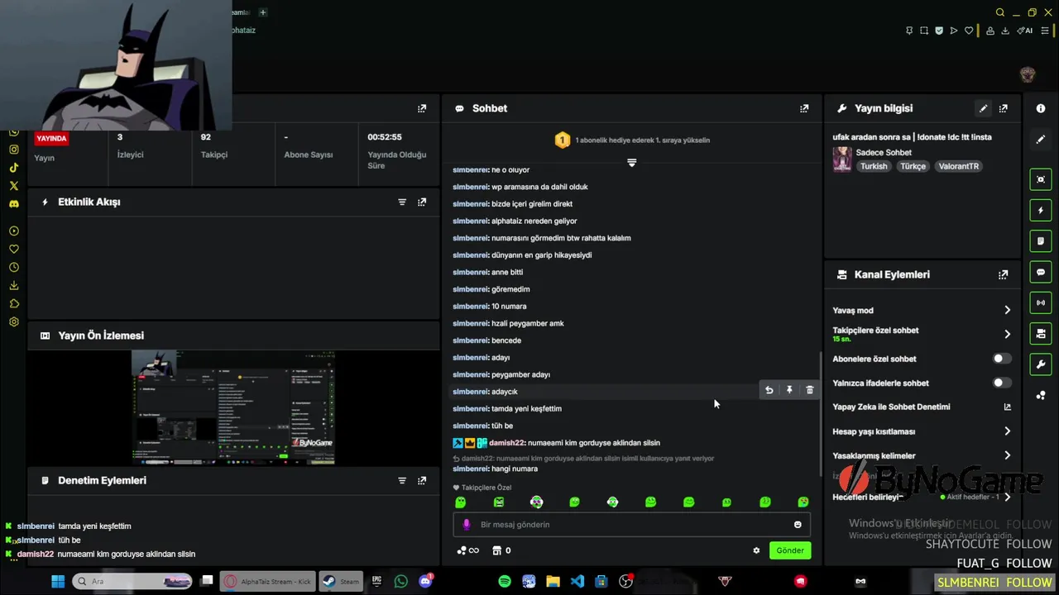The height and width of the screenshot is (595, 1059).
Task: Click the YAYINDA live badge
Action: coord(51,139)
